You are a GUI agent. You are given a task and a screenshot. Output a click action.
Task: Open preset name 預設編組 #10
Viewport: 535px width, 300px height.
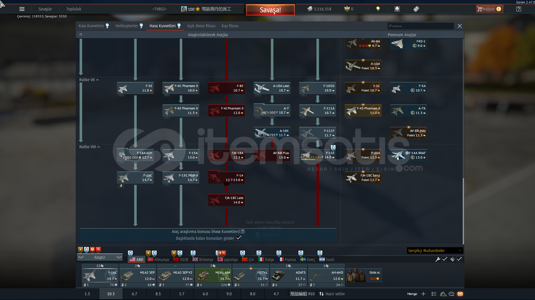coord(302,294)
